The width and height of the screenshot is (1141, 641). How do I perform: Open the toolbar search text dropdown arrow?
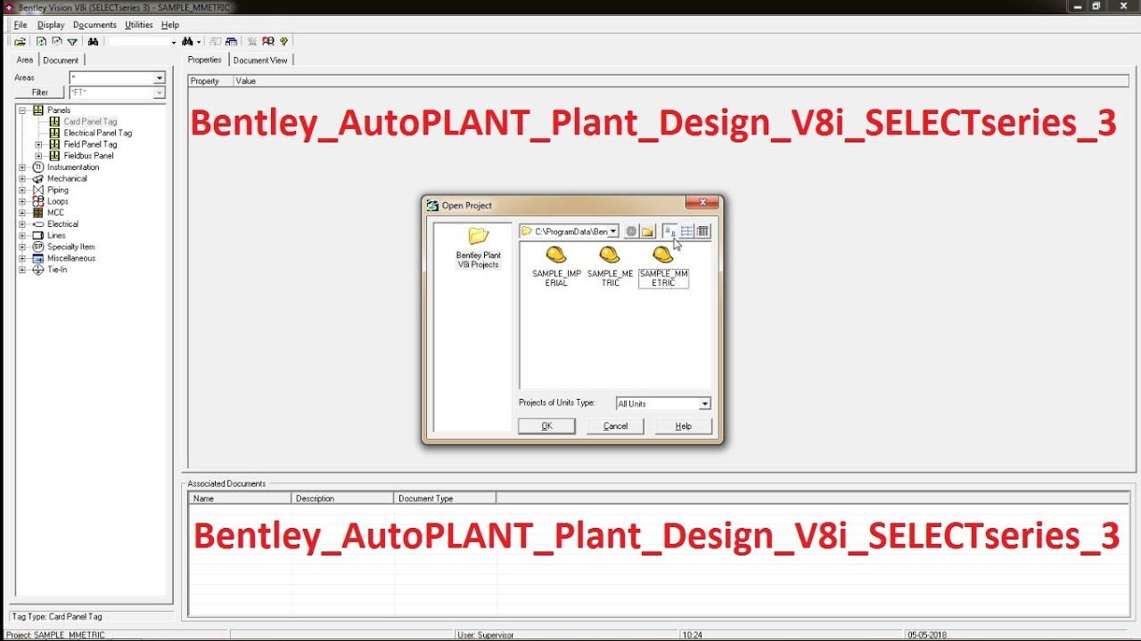coord(173,42)
